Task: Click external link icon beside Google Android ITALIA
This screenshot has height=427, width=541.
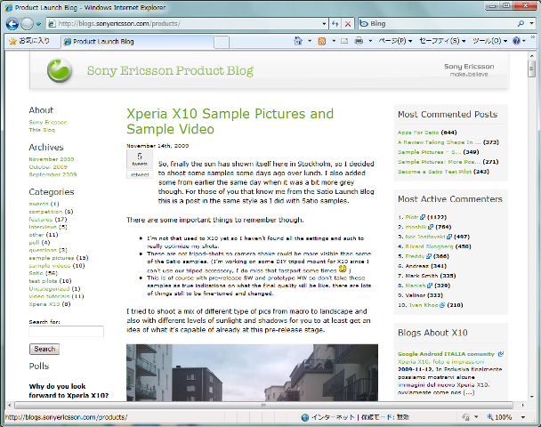Action: click(x=501, y=354)
